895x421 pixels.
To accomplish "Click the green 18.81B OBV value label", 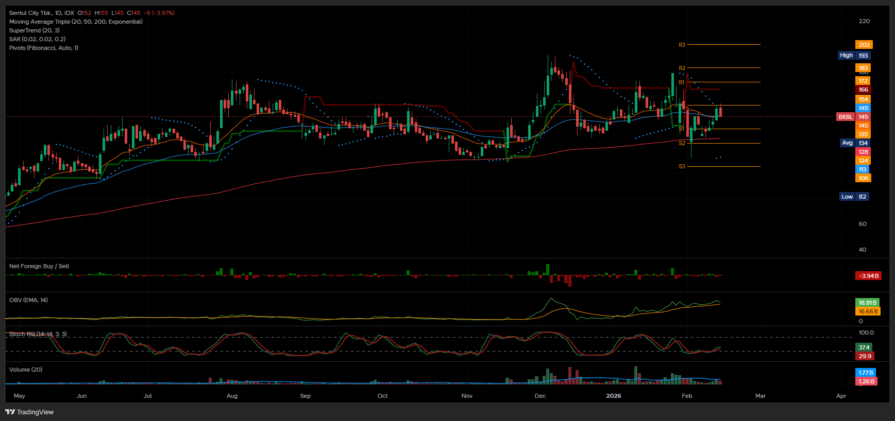I will tap(867, 303).
